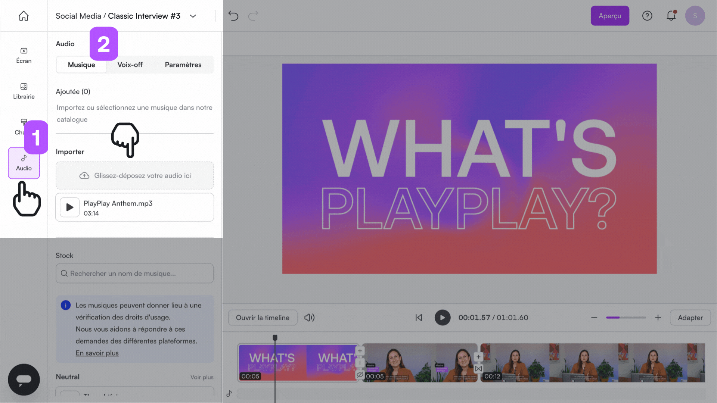717x403 pixels.
Task: Click the Aperçu button
Action: tap(609, 16)
